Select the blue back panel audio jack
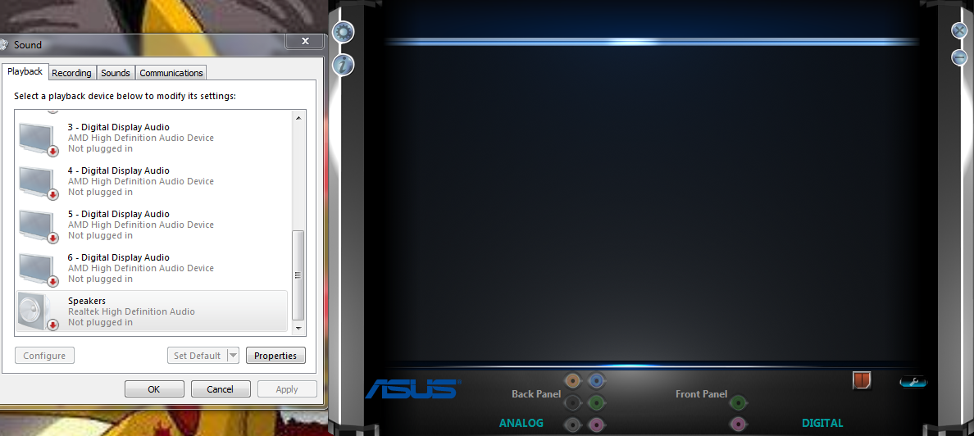Viewport: 974px width, 436px height. click(x=596, y=380)
